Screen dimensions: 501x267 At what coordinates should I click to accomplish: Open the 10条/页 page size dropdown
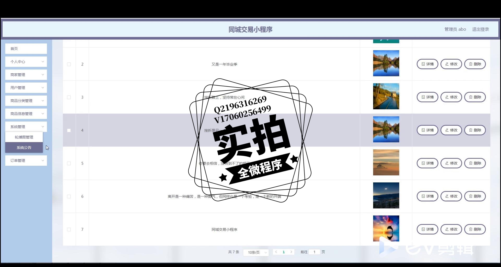pos(256,252)
